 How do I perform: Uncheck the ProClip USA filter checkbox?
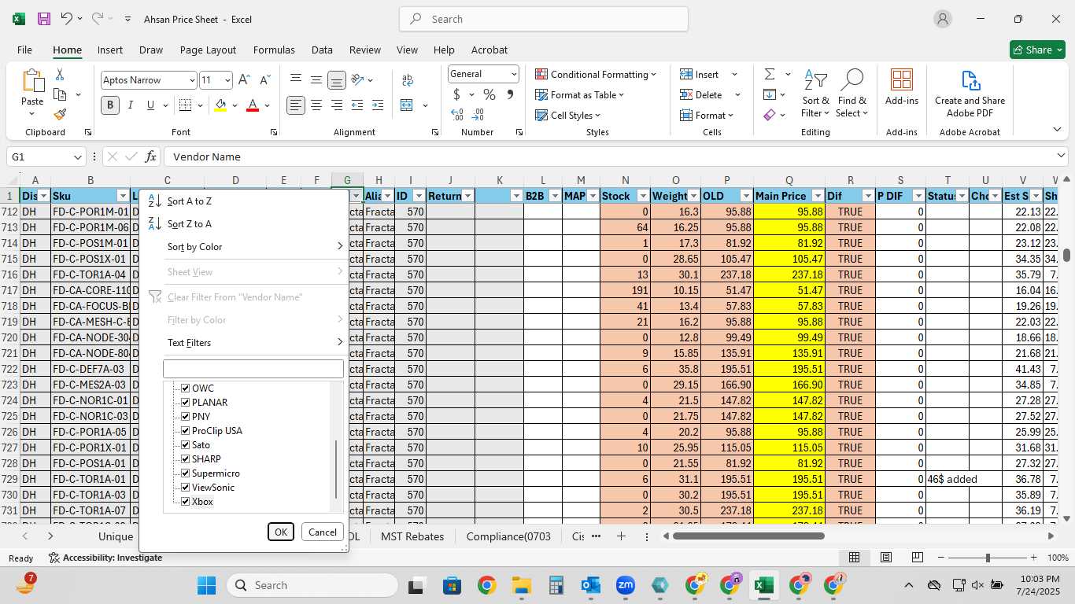(x=186, y=431)
